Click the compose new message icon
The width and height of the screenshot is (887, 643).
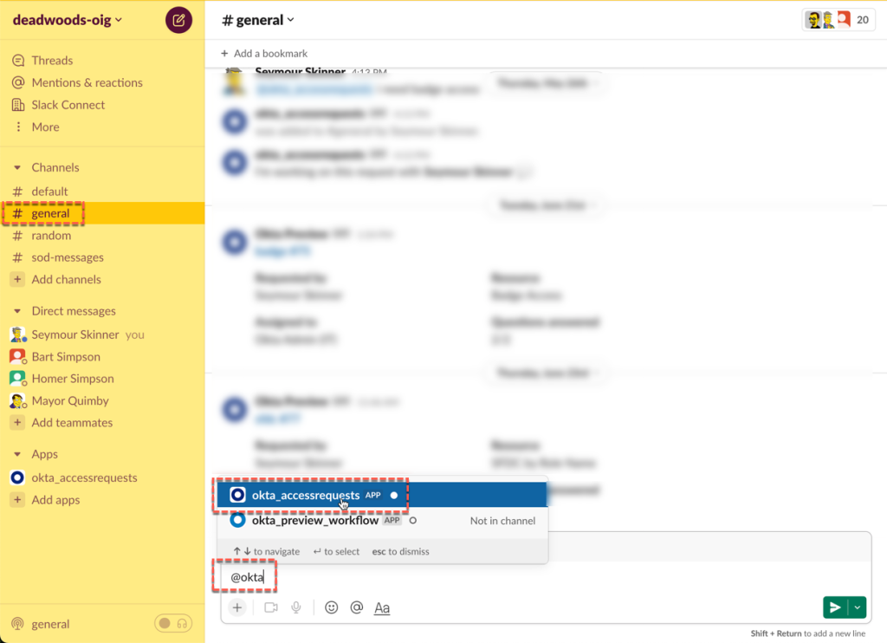click(x=178, y=21)
